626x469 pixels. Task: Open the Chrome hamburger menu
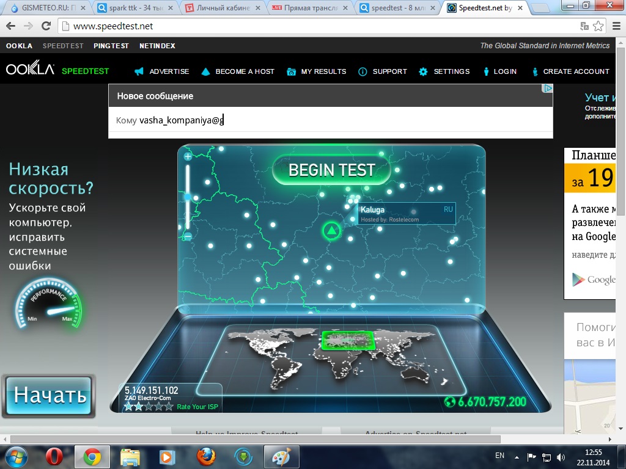[616, 26]
